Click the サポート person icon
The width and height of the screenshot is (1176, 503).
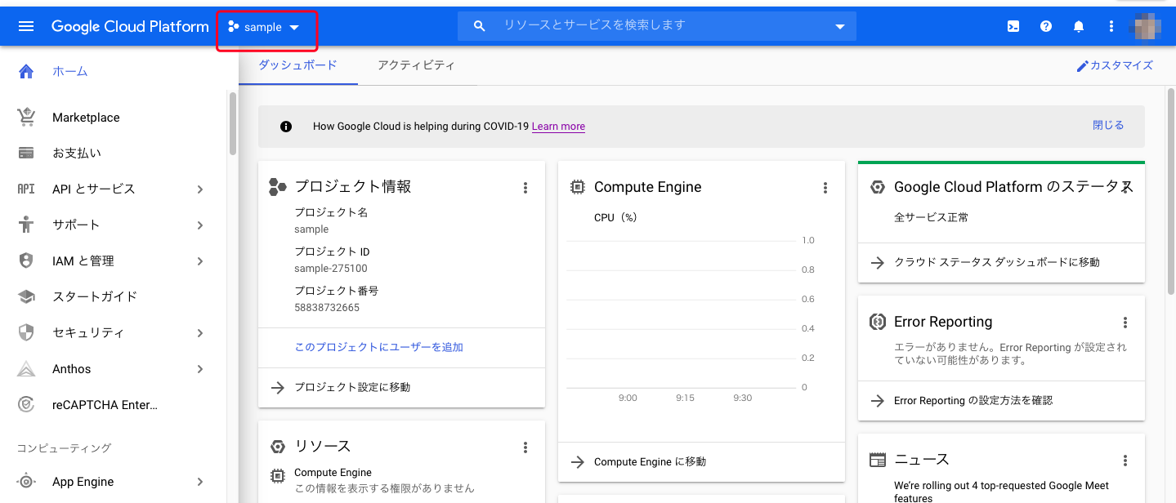click(26, 225)
